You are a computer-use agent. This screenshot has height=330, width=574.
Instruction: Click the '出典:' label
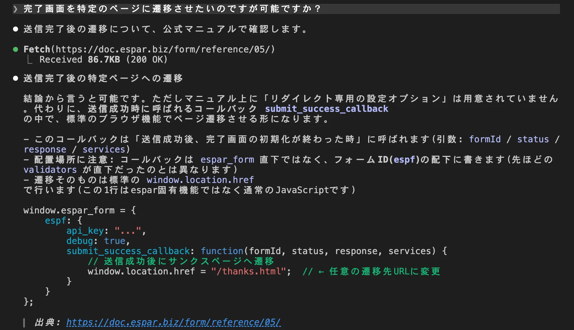click(47, 322)
